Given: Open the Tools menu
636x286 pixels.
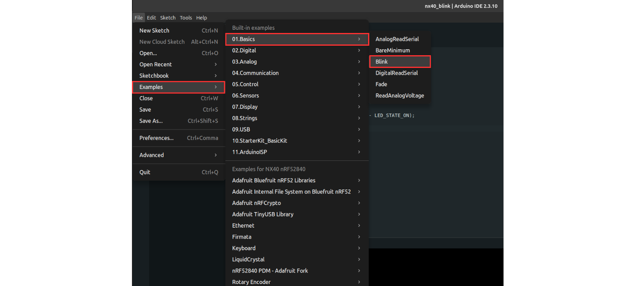Looking at the screenshot, I should [x=186, y=17].
